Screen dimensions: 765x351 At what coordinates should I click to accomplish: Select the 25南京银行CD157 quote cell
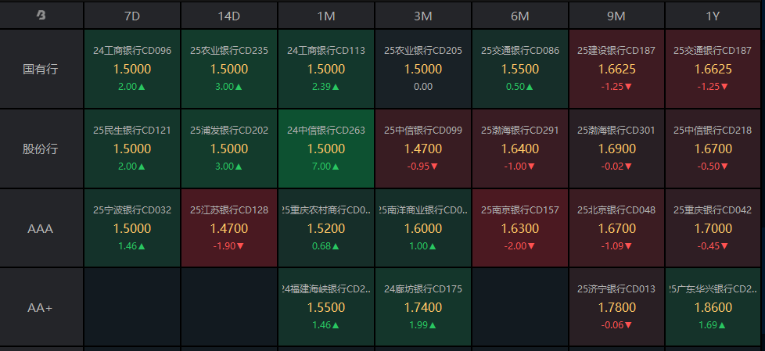(520, 228)
